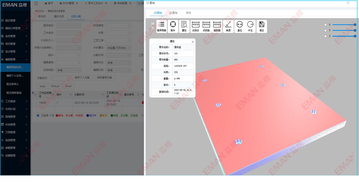
Task: Enable the Y section checkbox
Action: tap(325, 30)
